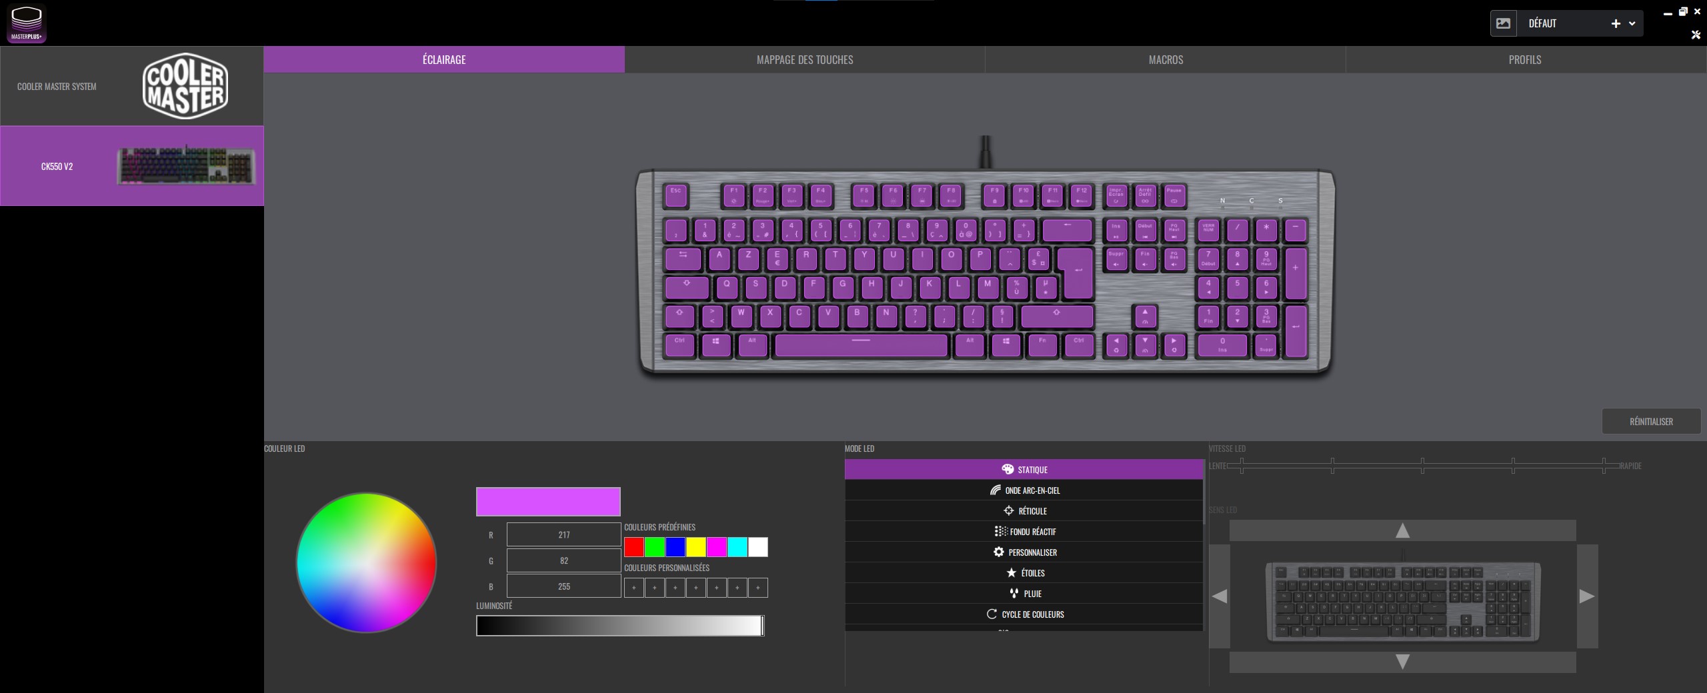Expand the DÉFAUT profile dropdown chevron
Viewport: 1707px width, 693px height.
(1632, 23)
